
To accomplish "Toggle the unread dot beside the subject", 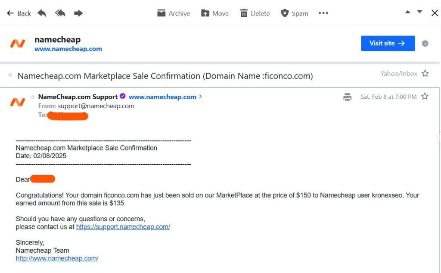I will click(x=10, y=75).
